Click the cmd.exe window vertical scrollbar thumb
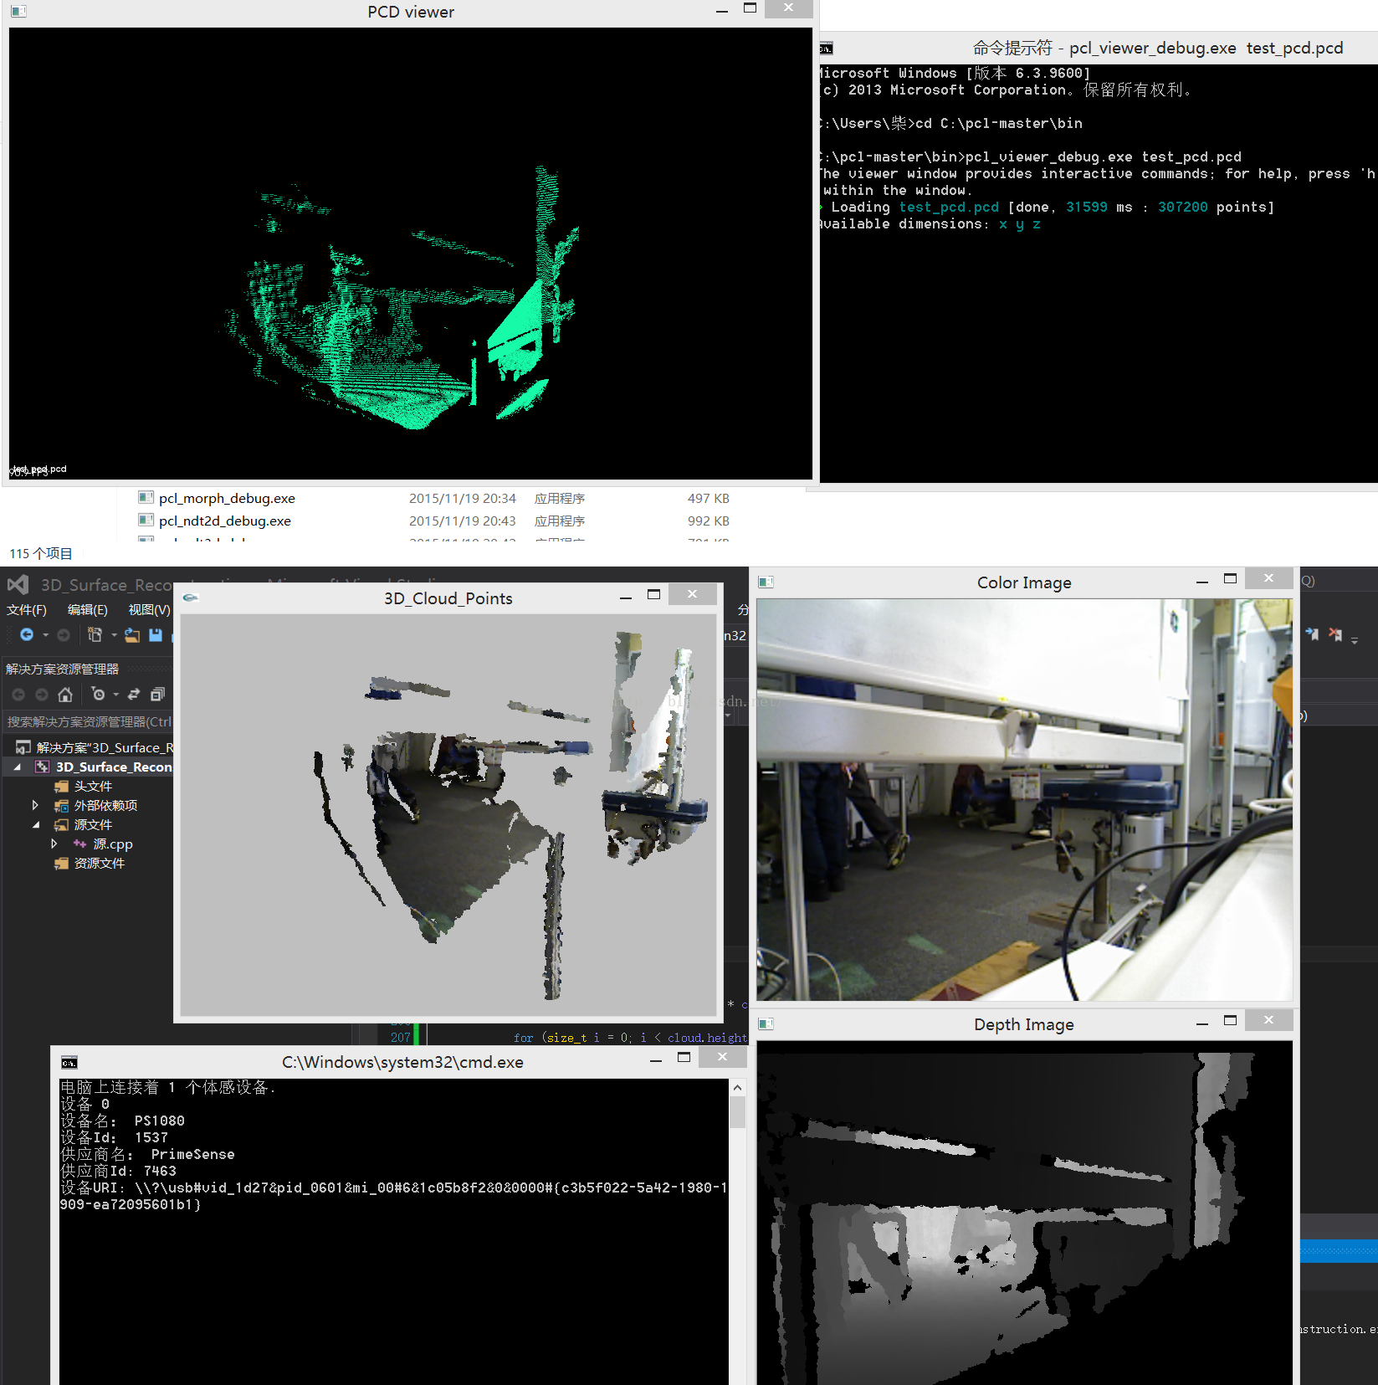This screenshot has height=1385, width=1378. tap(737, 1113)
